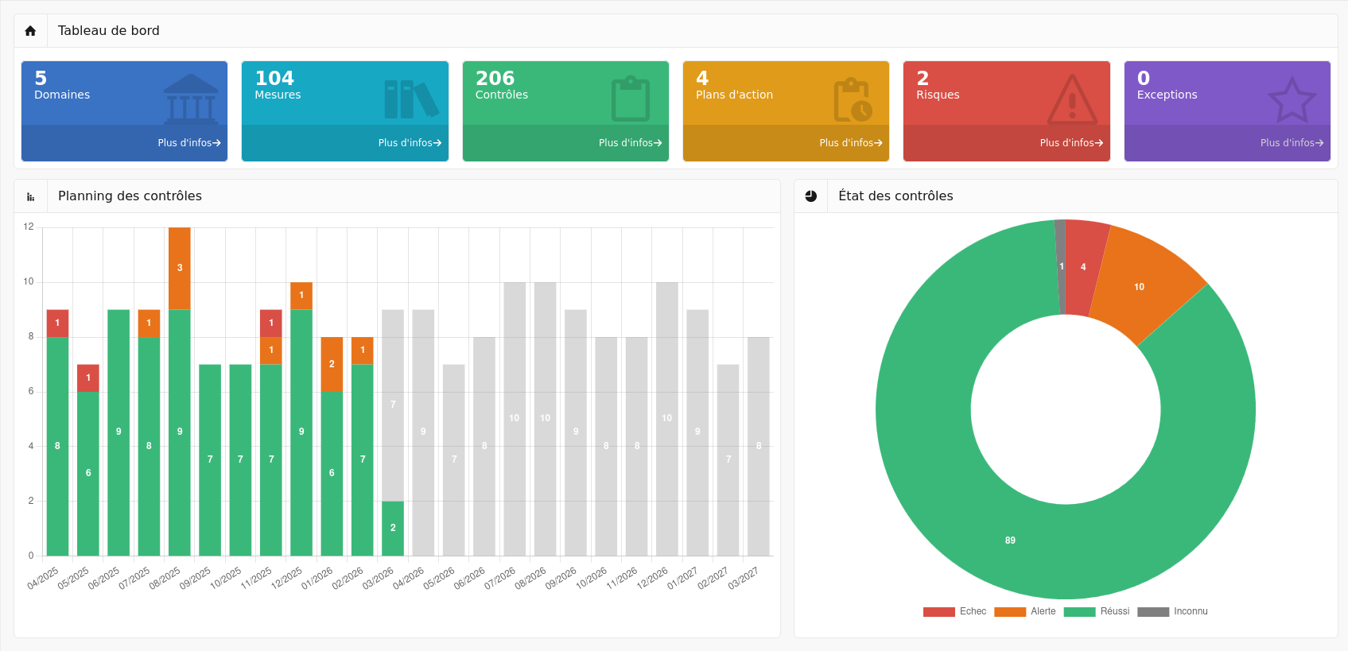Click the clipboard-clock icon on Plans d'action card
This screenshot has height=651, width=1348.
click(x=852, y=99)
